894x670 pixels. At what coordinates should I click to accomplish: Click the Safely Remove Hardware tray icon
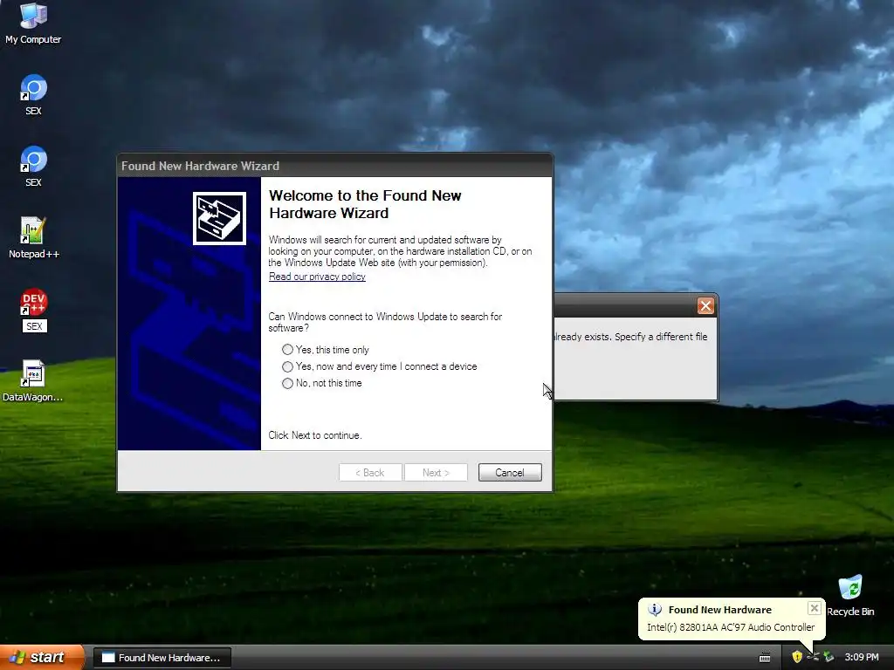point(829,657)
